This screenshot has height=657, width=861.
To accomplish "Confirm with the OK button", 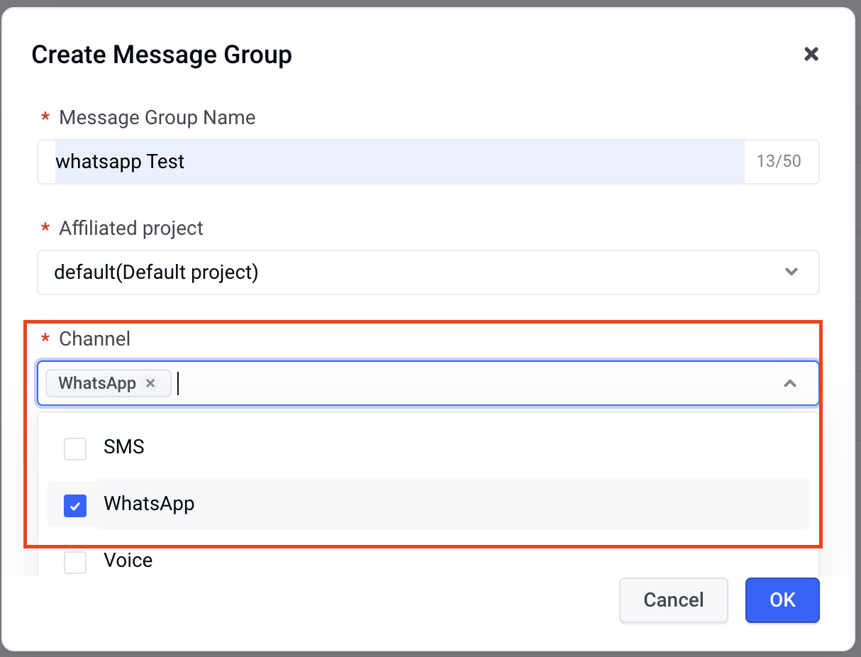I will point(782,600).
